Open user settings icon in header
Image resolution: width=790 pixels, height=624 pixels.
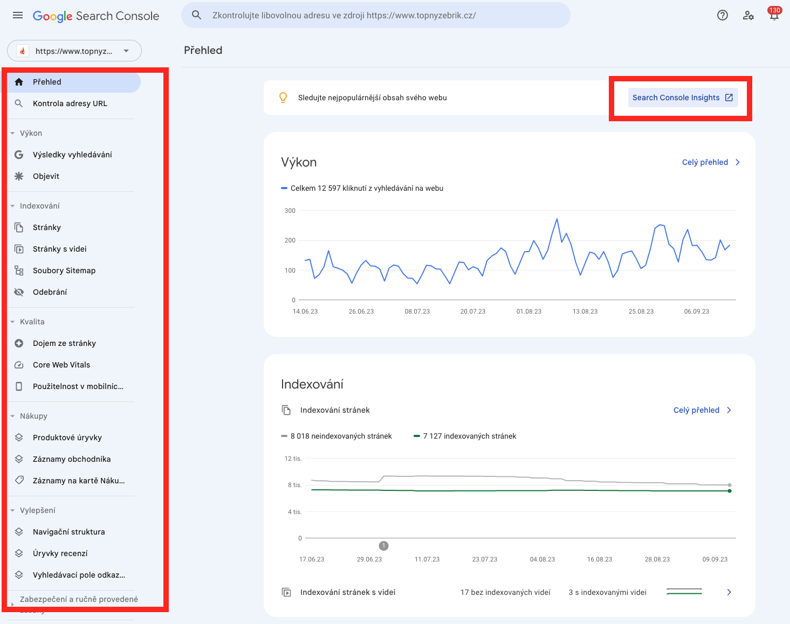pyautogui.click(x=748, y=15)
